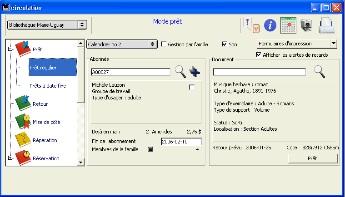345x197 pixels.
Task: Click the Prêt button
Action: click(x=313, y=158)
